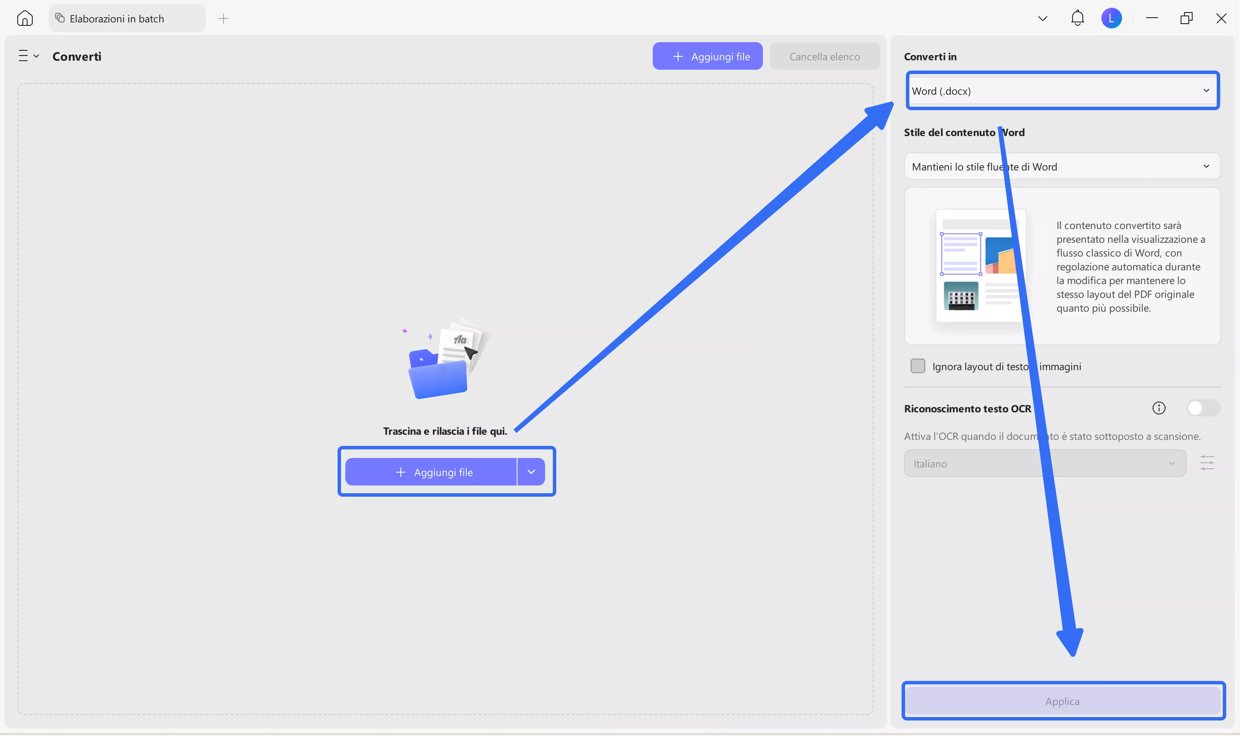Click the chevron menu beside the bell
The height and width of the screenshot is (736, 1240).
pos(1042,19)
